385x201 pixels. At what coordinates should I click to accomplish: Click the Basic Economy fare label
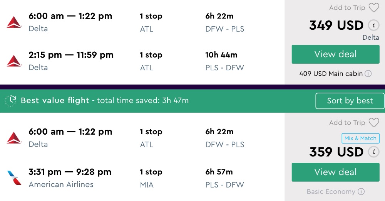pos(331,191)
